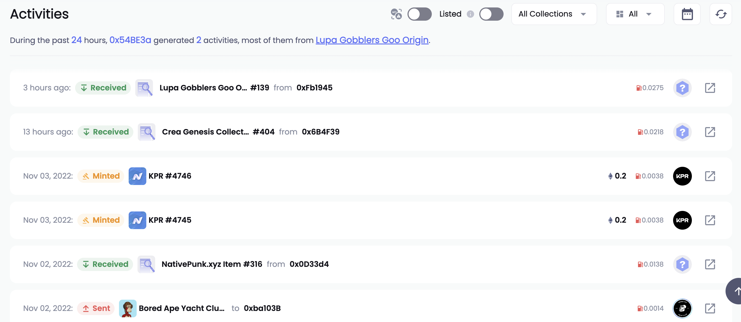Click the Listed info icon
741x322 pixels.
tap(470, 14)
